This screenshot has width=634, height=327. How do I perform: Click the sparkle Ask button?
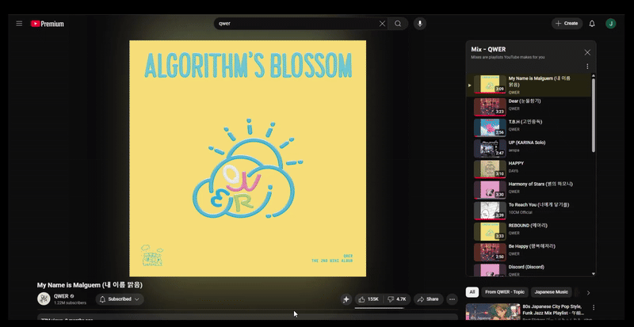(x=346, y=299)
